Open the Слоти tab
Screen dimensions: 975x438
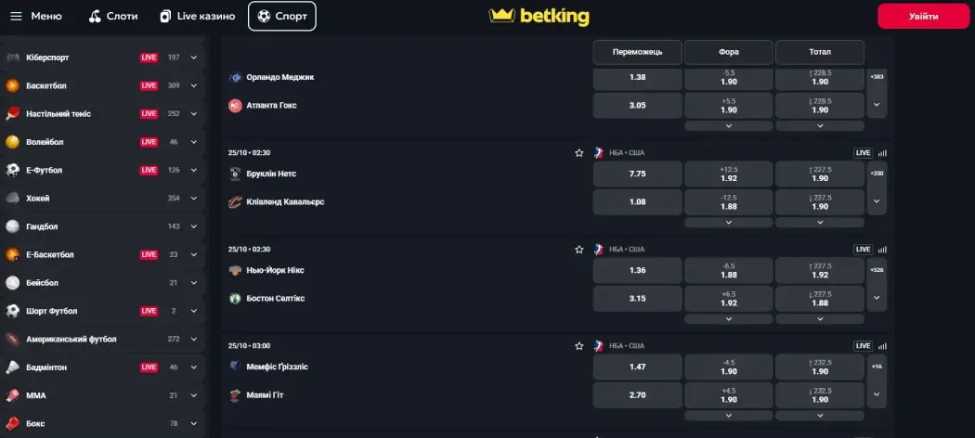115,16
